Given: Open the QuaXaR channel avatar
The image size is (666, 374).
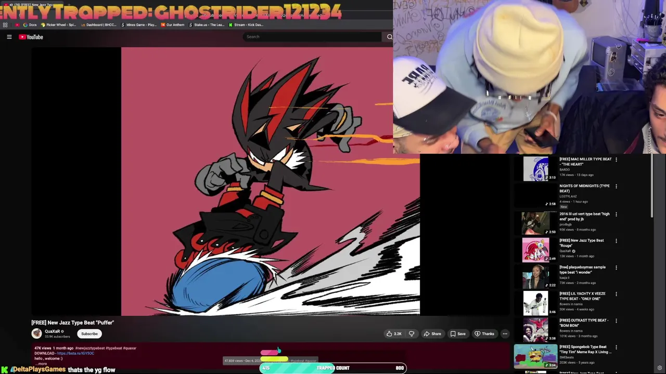Looking at the screenshot, I should tap(36, 333).
